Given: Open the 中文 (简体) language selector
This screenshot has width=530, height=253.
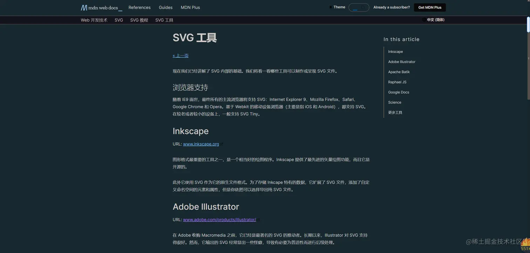Looking at the screenshot, I should [433, 20].
